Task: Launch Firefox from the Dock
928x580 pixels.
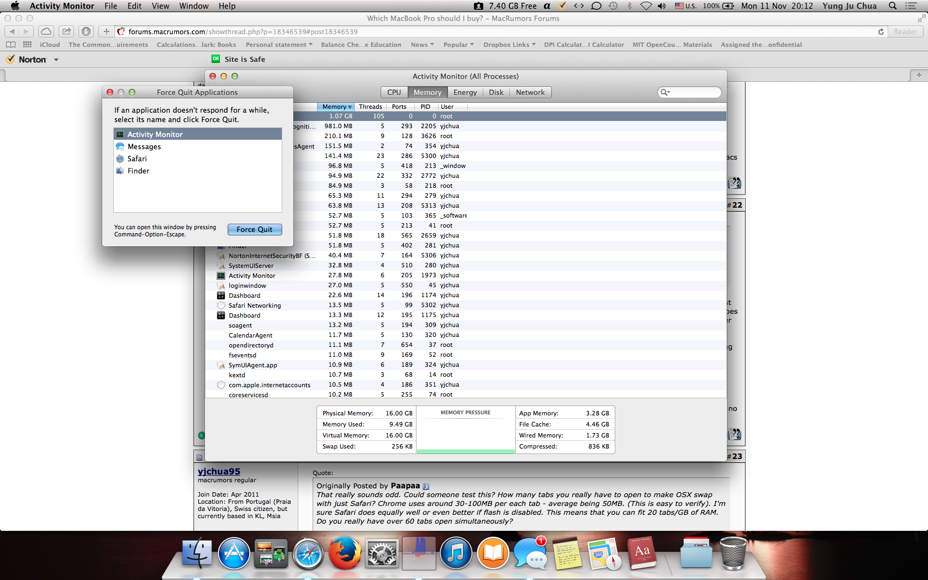Action: 345,553
